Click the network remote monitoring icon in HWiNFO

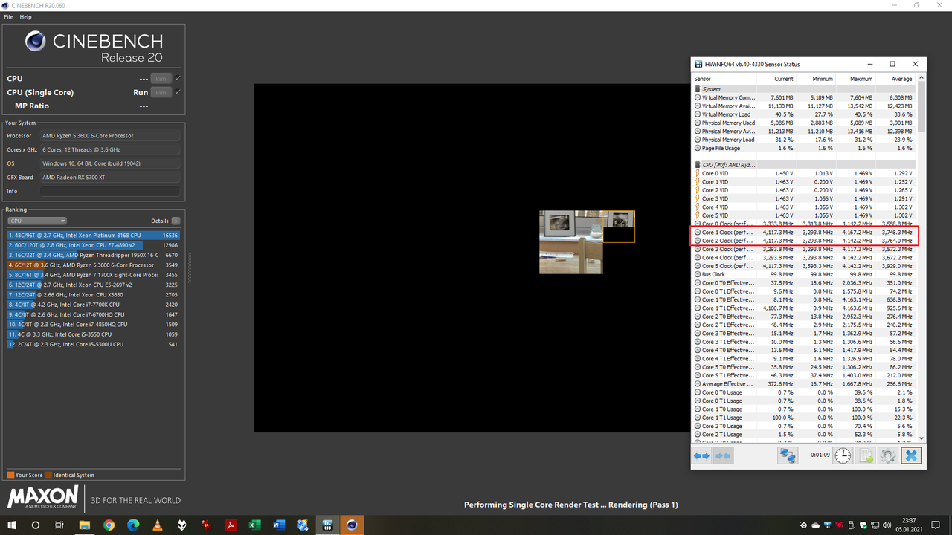[x=788, y=455]
